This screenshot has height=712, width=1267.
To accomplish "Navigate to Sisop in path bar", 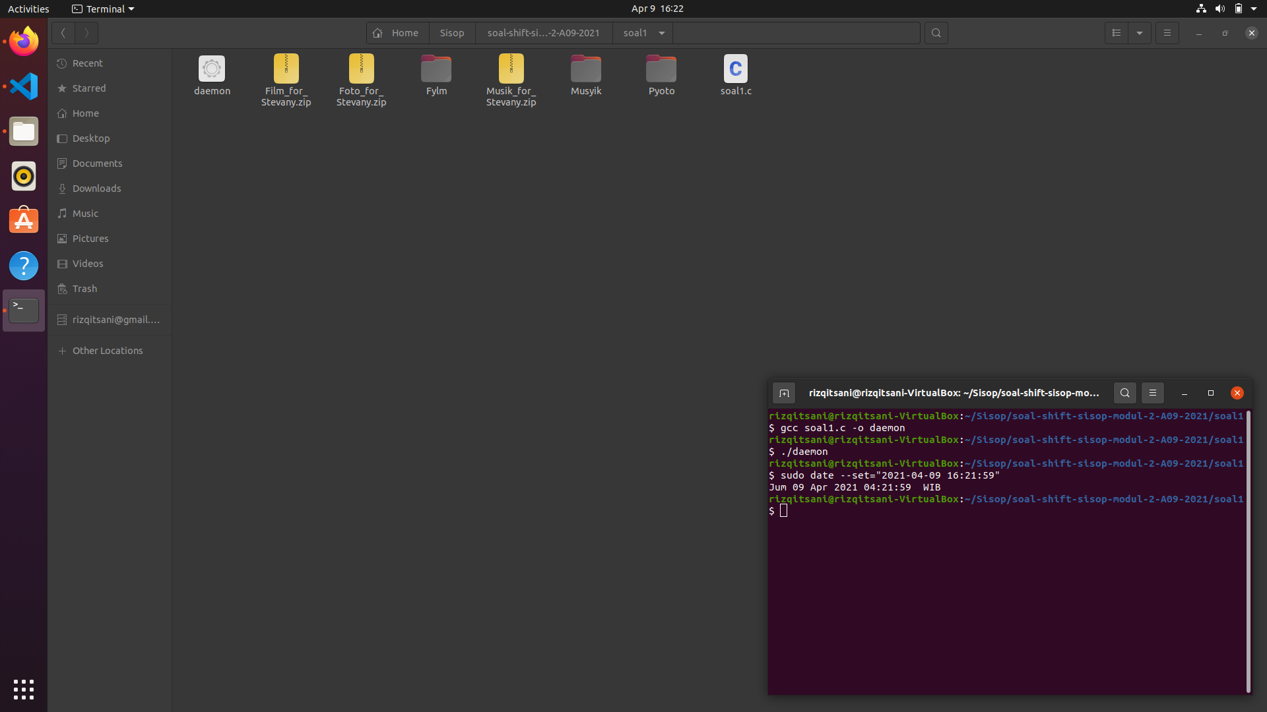I will [452, 33].
